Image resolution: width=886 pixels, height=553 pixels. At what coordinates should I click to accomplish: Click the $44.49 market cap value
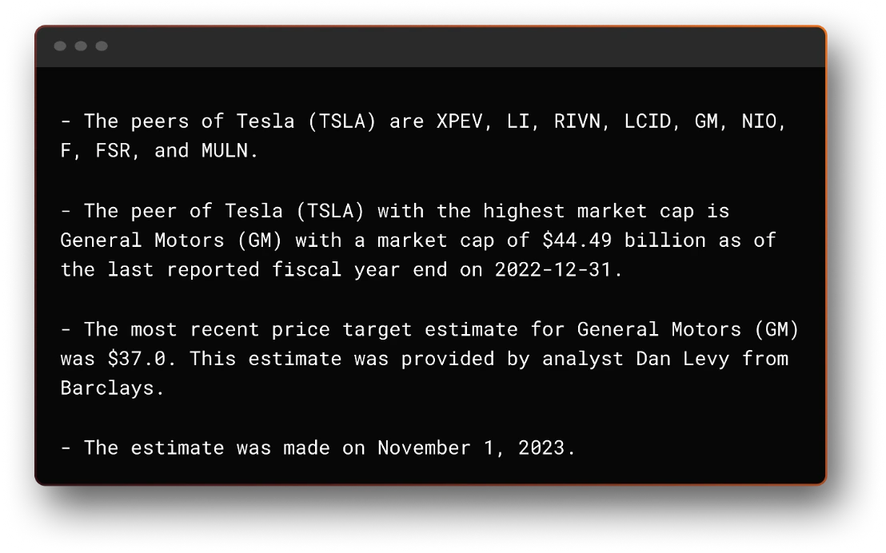coord(589,240)
